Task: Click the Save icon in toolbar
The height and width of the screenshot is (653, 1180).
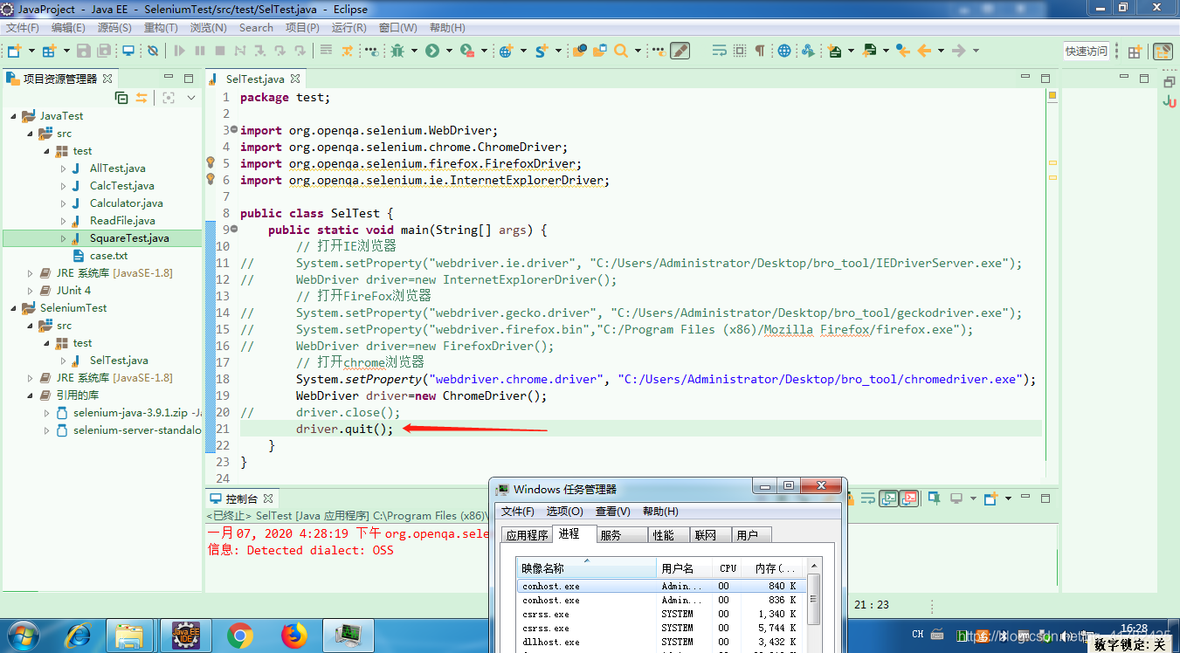Action: pyautogui.click(x=83, y=51)
